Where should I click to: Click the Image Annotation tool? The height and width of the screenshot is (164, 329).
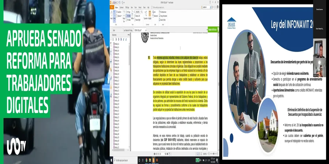click(x=163, y=16)
